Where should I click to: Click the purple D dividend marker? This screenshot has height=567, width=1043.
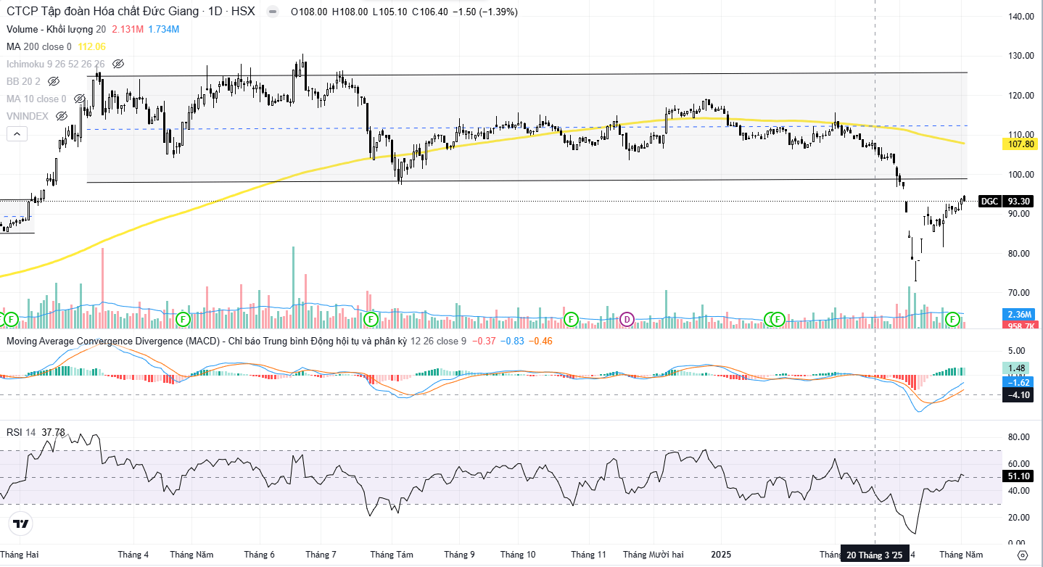click(627, 319)
